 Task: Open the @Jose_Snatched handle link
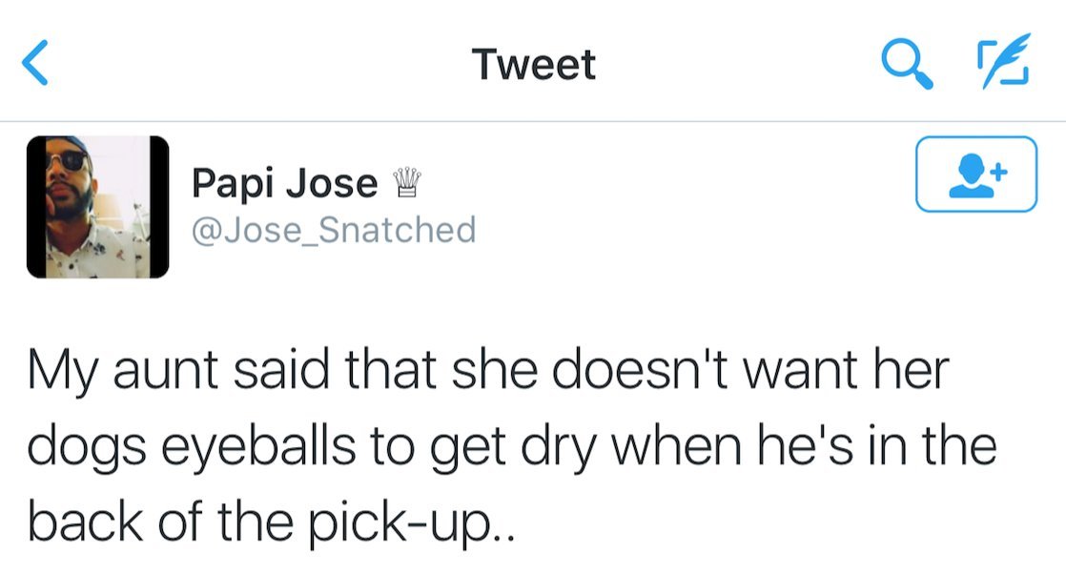pos(333,230)
